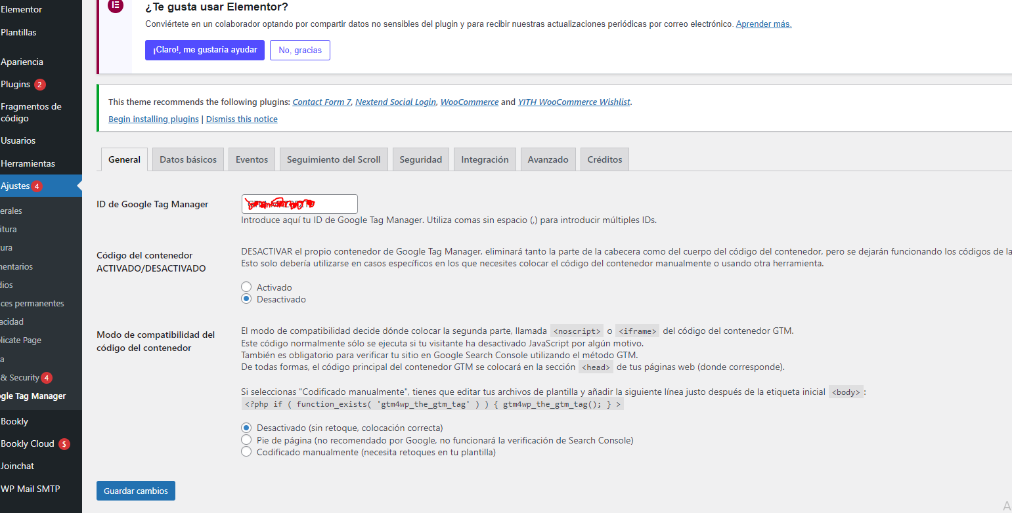Open Herramientas in the sidebar

[28, 163]
